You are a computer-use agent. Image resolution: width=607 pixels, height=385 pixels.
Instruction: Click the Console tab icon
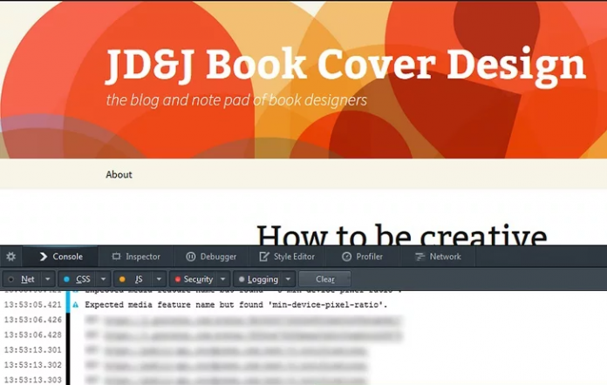coord(43,257)
